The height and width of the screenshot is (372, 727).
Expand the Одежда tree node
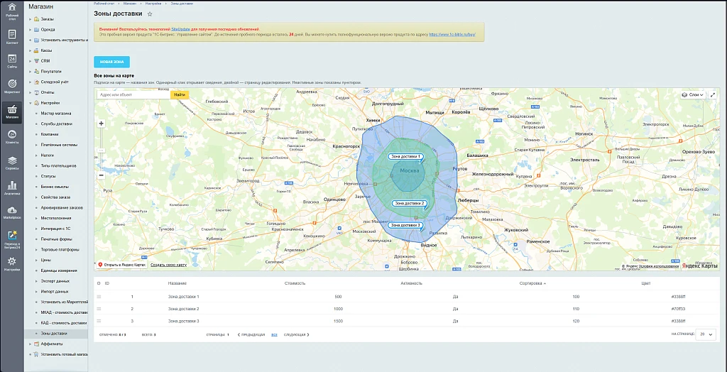pos(31,30)
